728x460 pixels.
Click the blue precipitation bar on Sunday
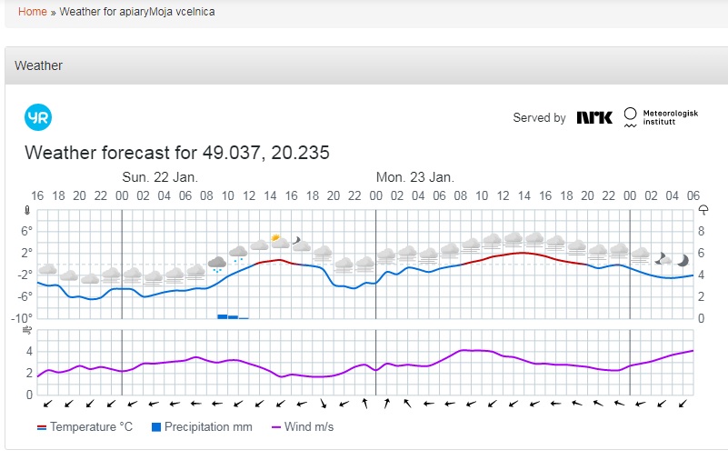227,316
